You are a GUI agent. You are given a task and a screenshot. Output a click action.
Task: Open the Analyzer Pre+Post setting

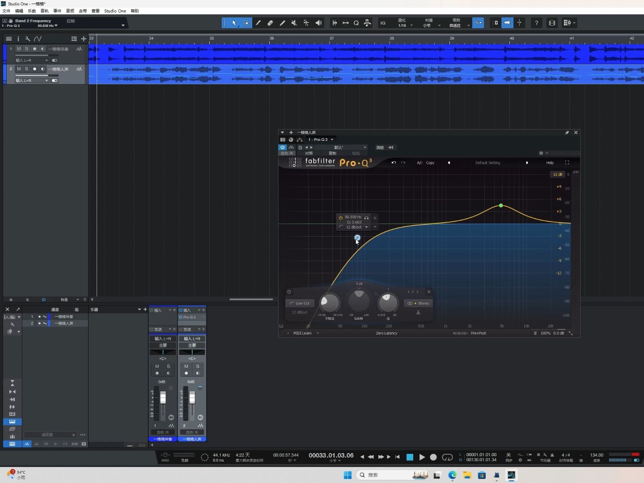coord(478,333)
